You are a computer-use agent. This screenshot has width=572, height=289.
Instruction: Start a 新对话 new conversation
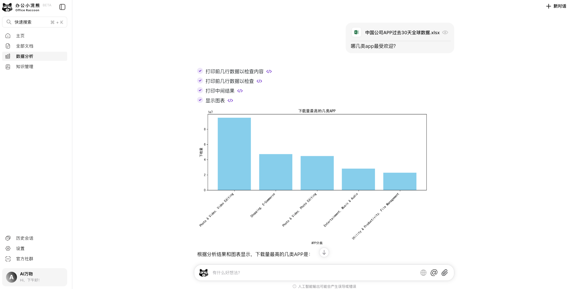(x=556, y=6)
